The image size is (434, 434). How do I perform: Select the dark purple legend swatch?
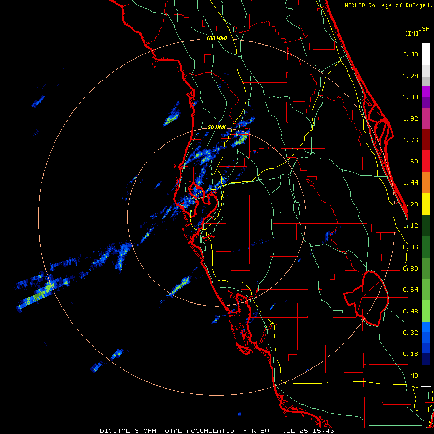pos(426,102)
